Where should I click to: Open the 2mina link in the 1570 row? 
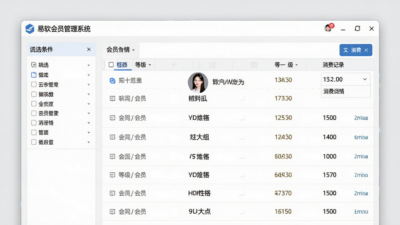(361, 175)
